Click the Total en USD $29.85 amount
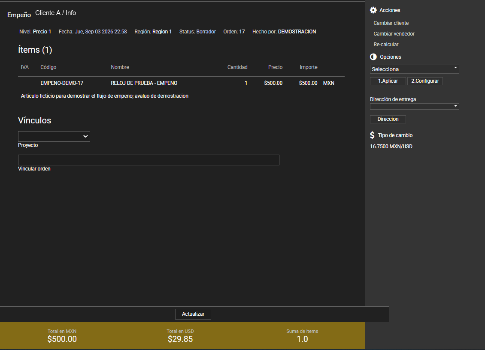Screen dimensions: 485x350 coord(180,339)
